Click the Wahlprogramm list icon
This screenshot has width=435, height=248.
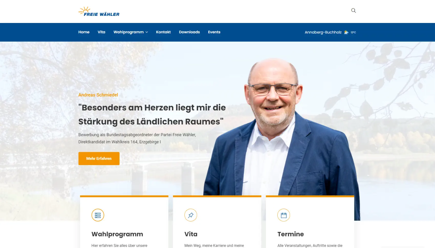click(98, 215)
